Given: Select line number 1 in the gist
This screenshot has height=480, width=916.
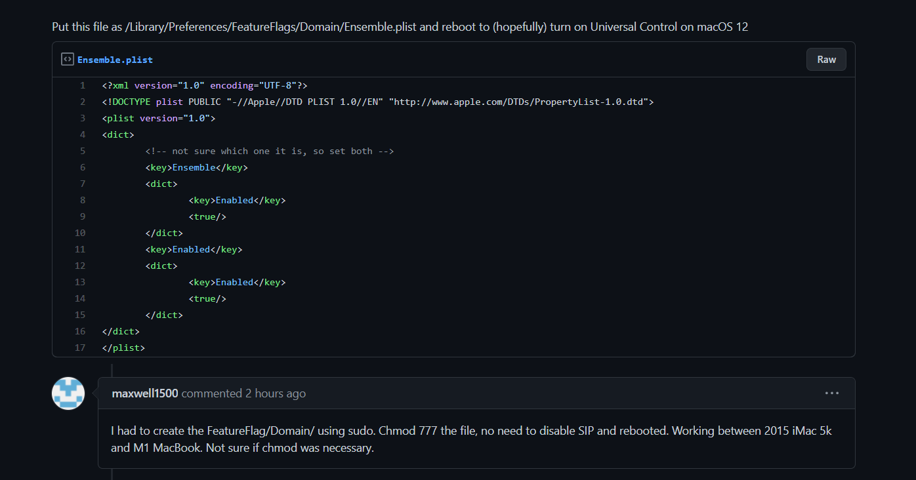Looking at the screenshot, I should tap(83, 85).
